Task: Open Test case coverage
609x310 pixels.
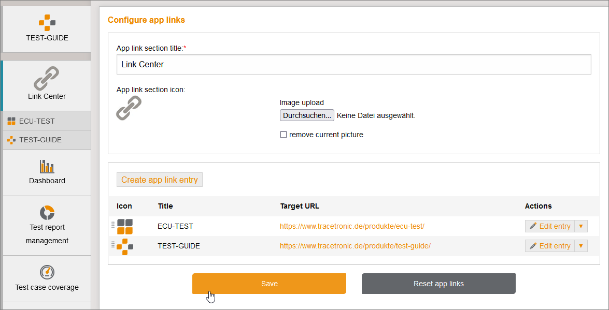Action: (47, 278)
